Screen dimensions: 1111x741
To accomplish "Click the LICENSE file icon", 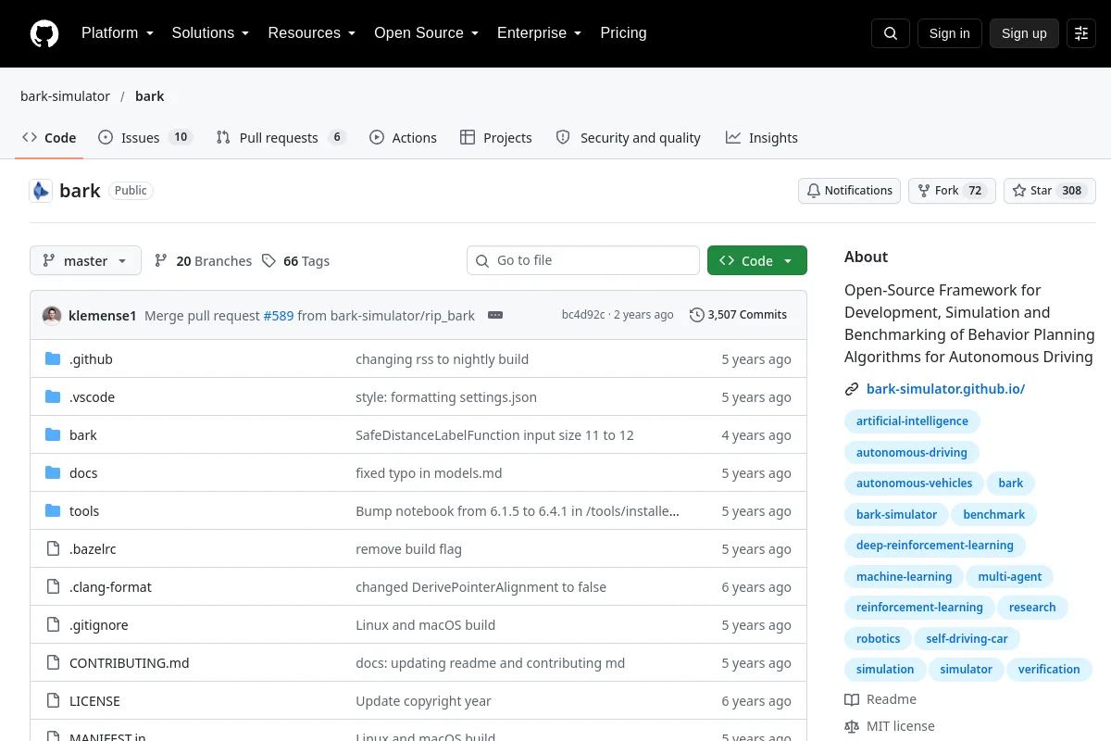I will (53, 701).
